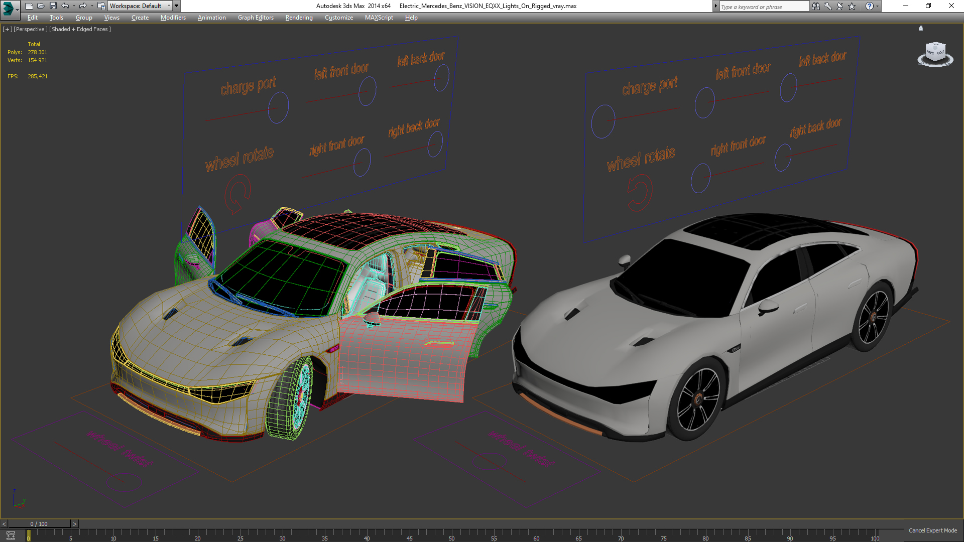Step to next frame with right arrow

point(75,524)
